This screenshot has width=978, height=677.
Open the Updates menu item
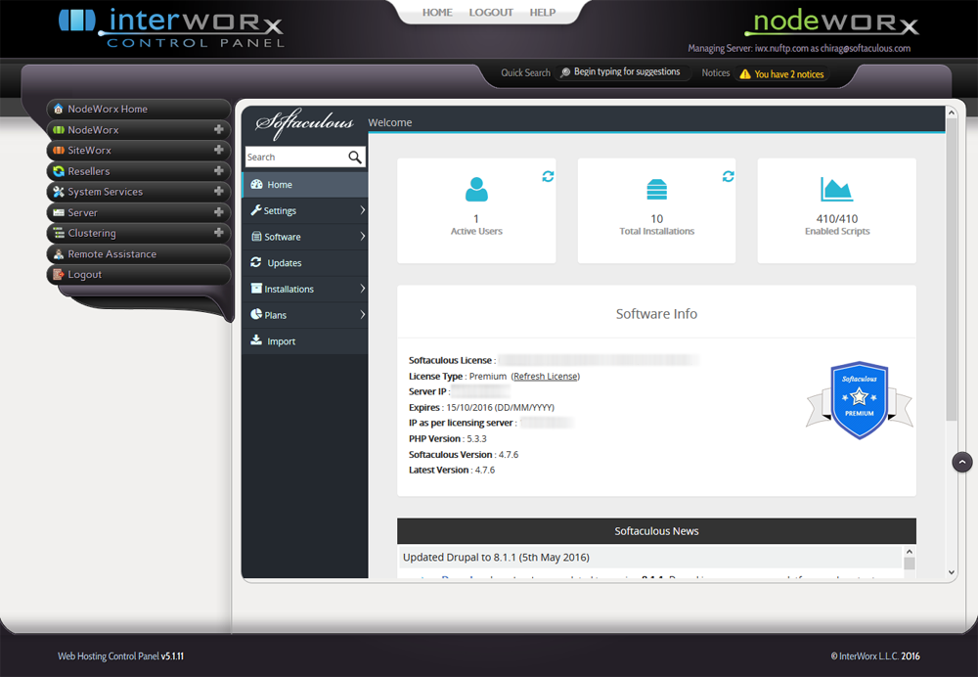pos(305,263)
